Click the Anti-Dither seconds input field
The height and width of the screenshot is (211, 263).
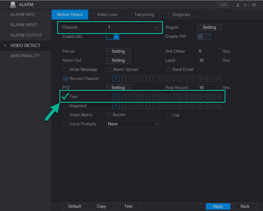[x=209, y=51]
